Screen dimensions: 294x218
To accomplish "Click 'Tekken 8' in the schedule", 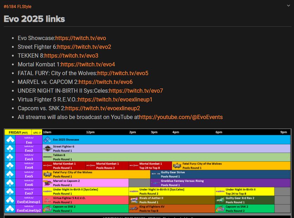I will tap(59, 155).
